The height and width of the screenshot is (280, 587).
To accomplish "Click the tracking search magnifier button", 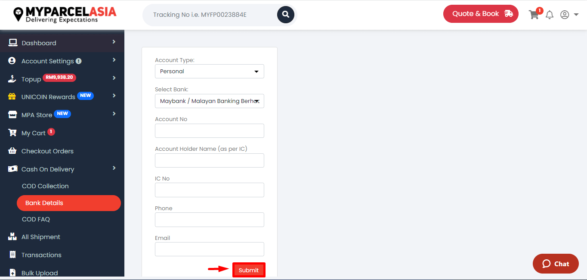I will (286, 15).
